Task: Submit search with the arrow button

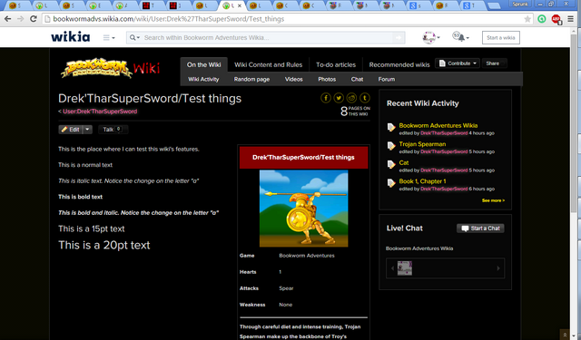Action: [x=399, y=37]
